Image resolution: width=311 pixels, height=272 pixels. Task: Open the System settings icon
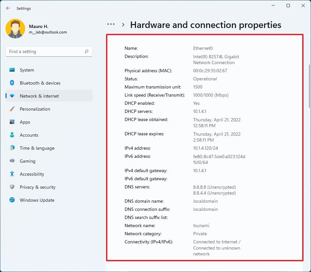point(12,70)
